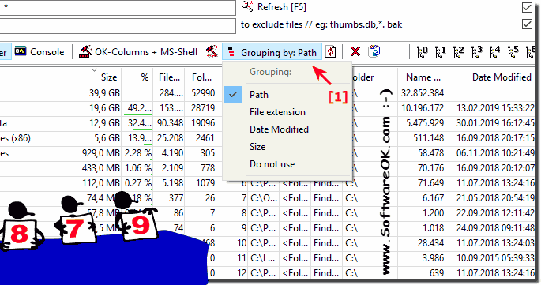Expand tree to level 2
The image size is (541, 285).
coord(459,52)
